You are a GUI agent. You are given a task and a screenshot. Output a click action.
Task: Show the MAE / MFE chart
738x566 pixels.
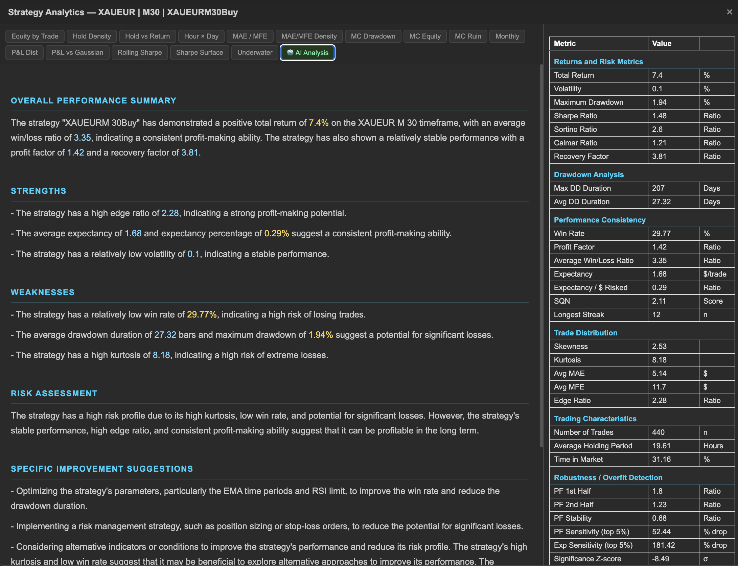pos(250,36)
